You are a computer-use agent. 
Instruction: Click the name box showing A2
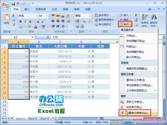(17, 37)
